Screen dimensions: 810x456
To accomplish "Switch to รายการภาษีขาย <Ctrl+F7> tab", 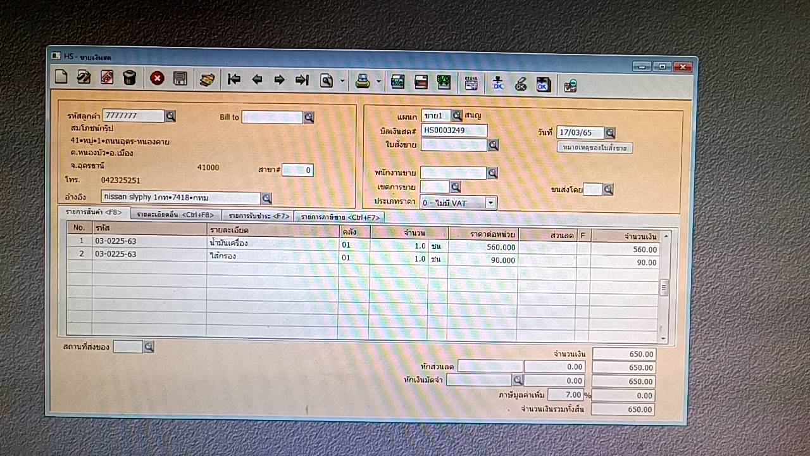I will 340,217.
